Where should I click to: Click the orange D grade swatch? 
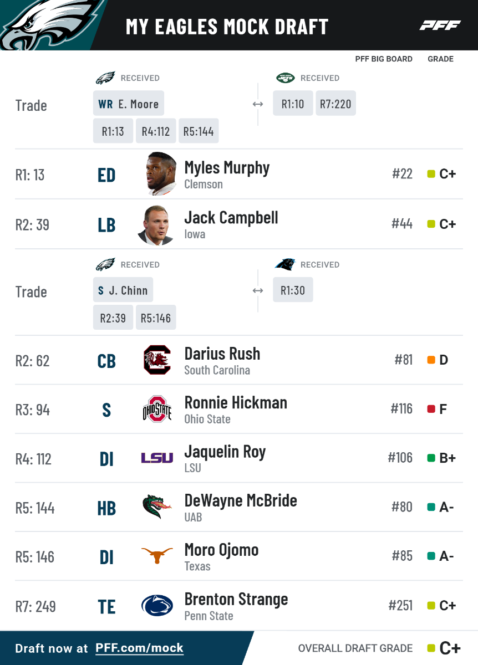(431, 360)
